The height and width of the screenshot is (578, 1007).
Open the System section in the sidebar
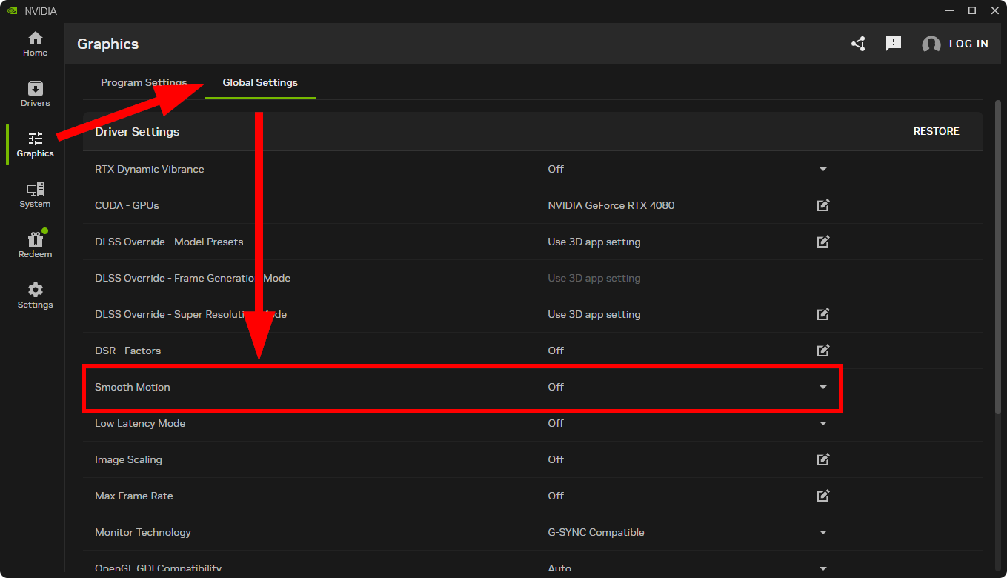tap(34, 194)
